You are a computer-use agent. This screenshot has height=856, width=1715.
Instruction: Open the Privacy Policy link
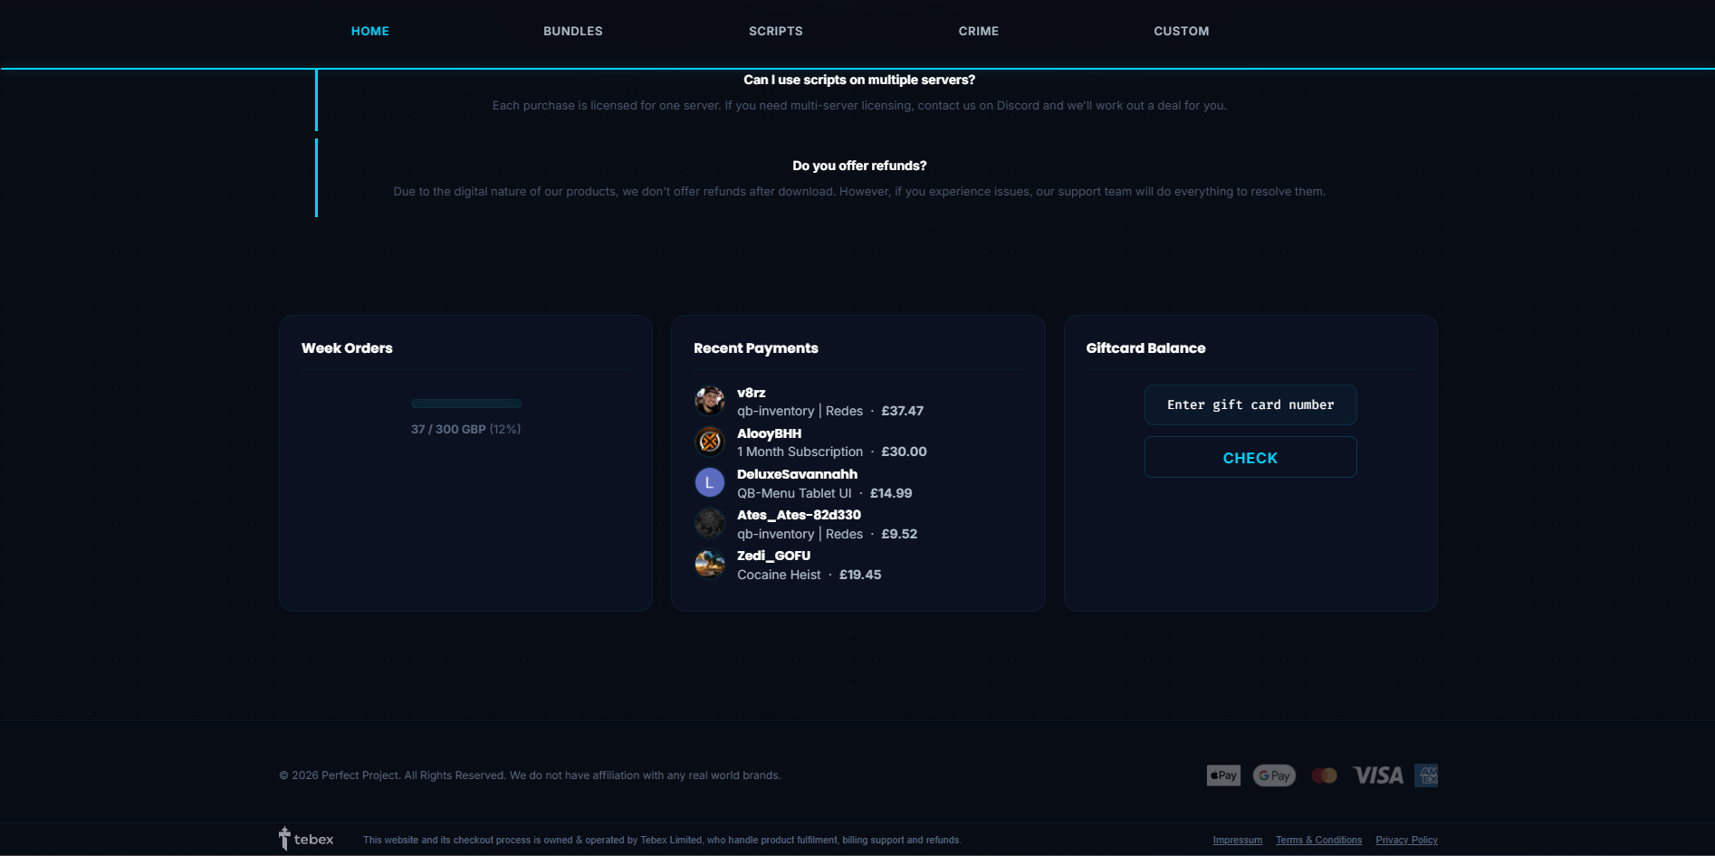coord(1407,841)
